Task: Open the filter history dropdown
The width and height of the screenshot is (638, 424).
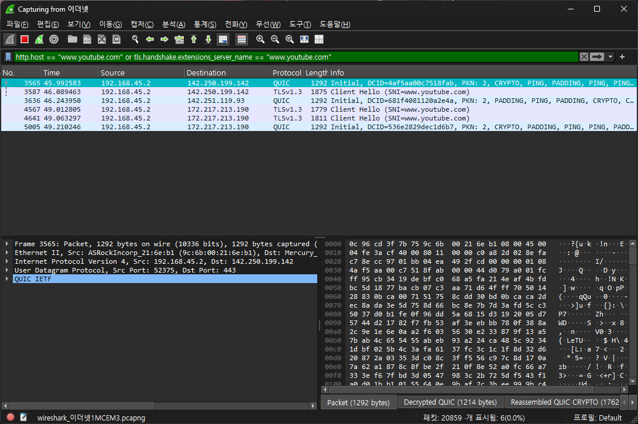Action: pos(609,57)
